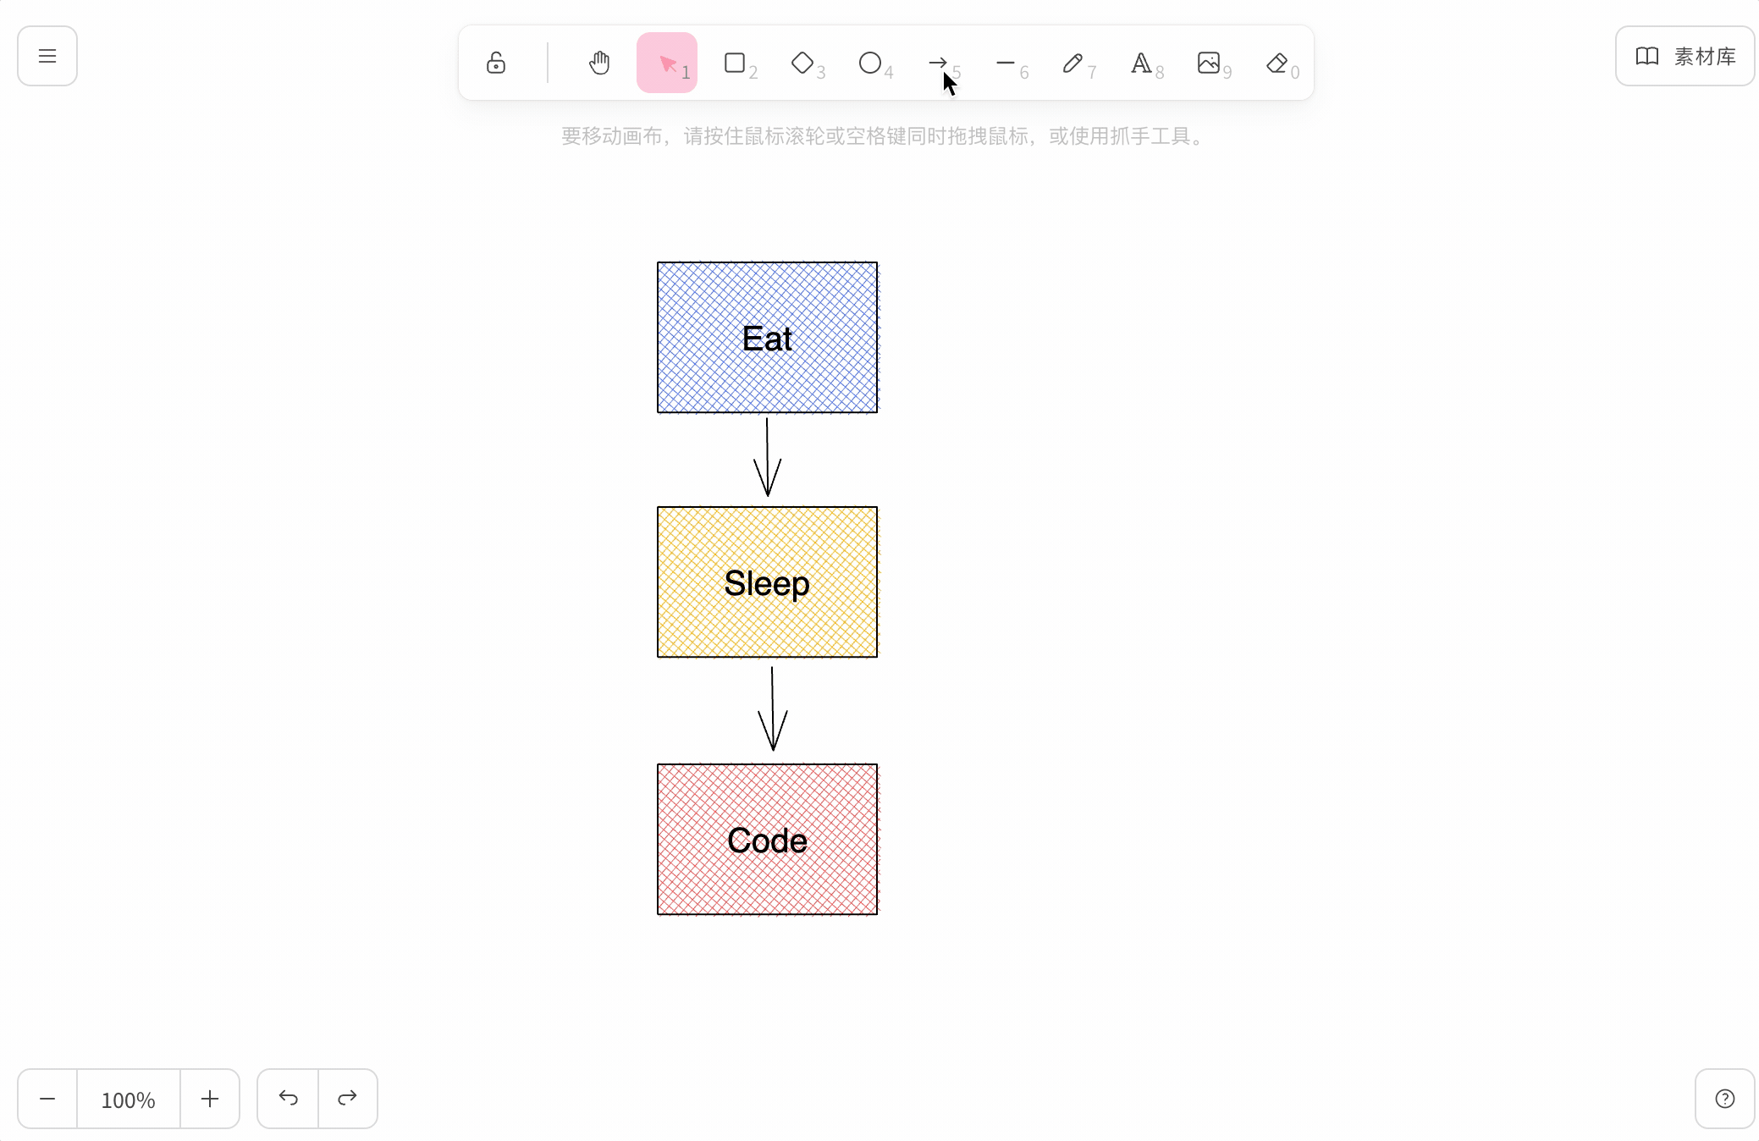Click the hand/pan tool
This screenshot has height=1141, width=1759.
click(598, 63)
